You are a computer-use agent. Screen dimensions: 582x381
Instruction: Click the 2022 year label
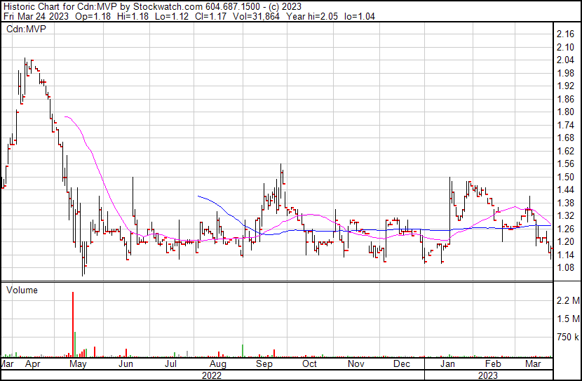(x=211, y=375)
